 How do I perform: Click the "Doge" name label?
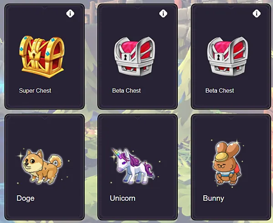[25, 198]
